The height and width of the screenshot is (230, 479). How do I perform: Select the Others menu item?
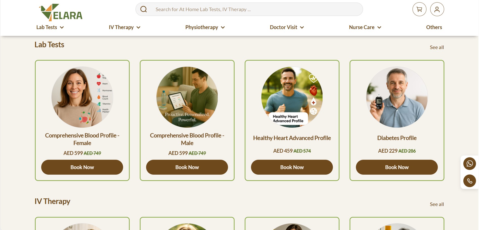click(434, 27)
